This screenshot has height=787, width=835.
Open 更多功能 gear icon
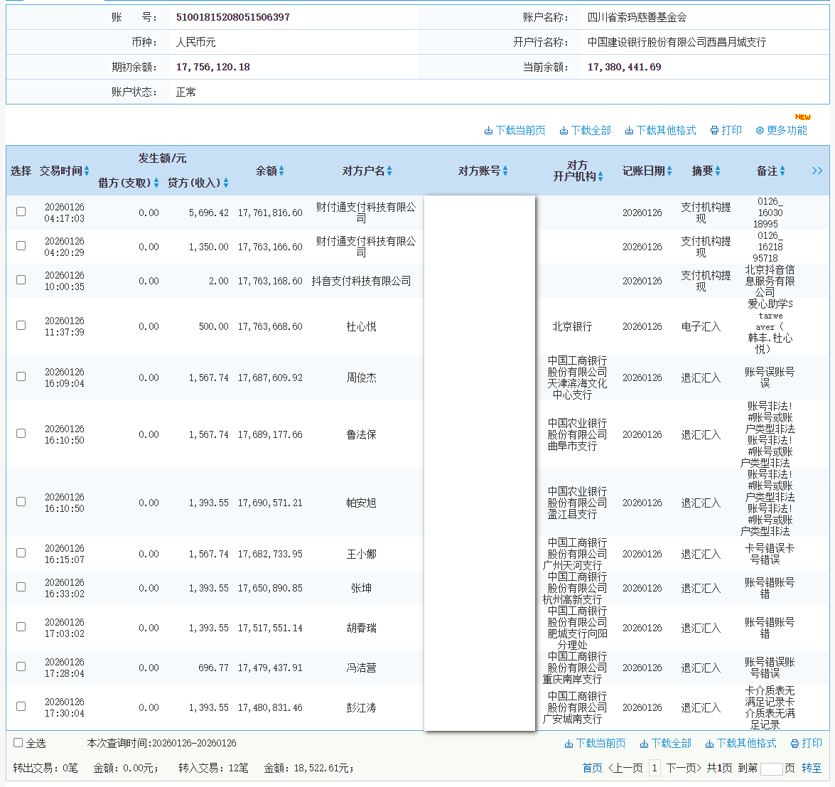pyautogui.click(x=760, y=131)
